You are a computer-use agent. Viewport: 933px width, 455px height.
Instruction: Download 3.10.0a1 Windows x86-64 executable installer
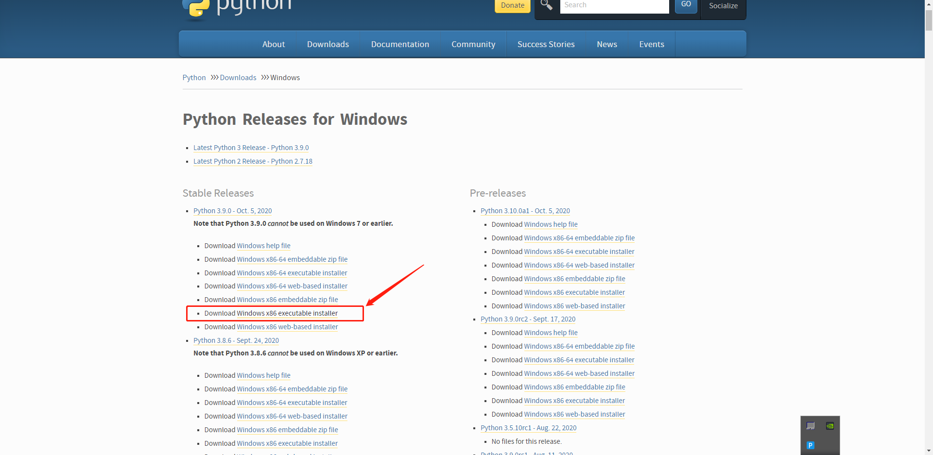pyautogui.click(x=579, y=252)
